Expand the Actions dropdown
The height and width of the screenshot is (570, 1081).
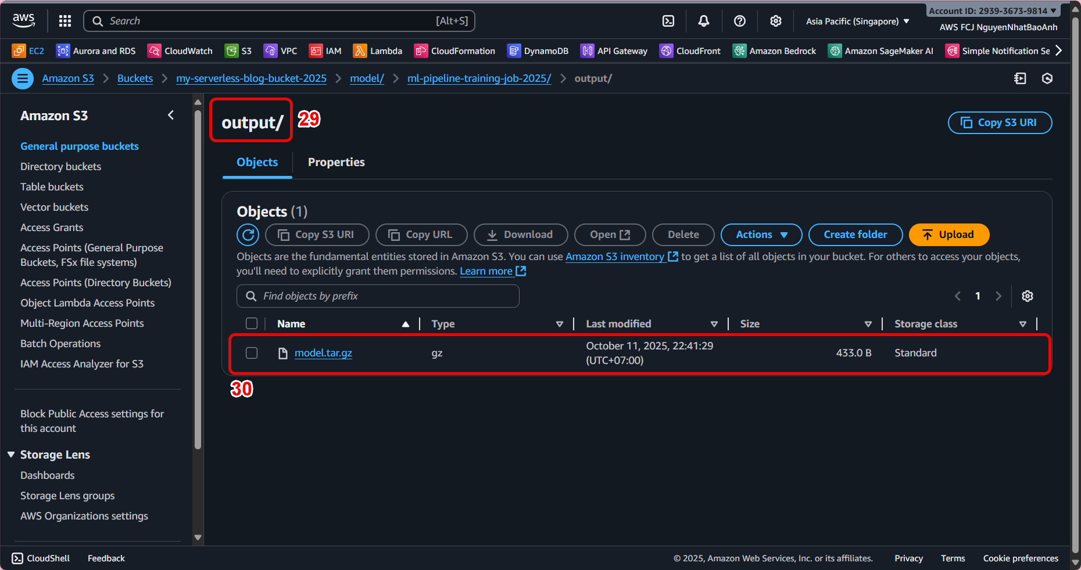(x=761, y=235)
